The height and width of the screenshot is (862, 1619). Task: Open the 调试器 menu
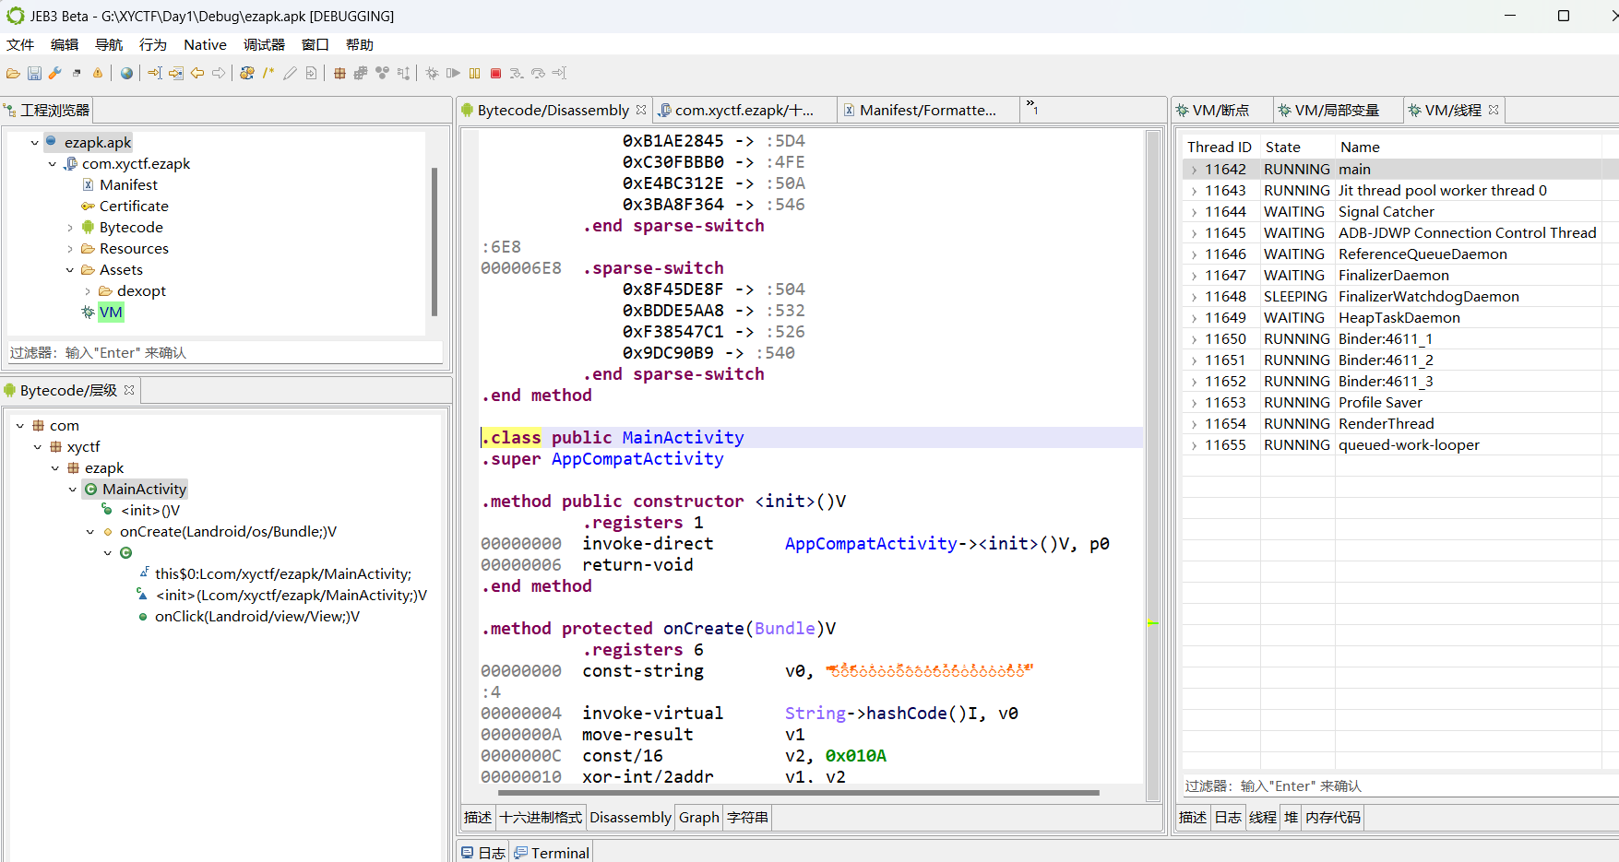pos(265,44)
